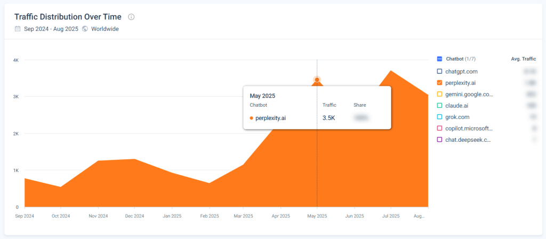The height and width of the screenshot is (239, 546).
Task: Click the Traffic Distribution Over Time title
Action: (68, 17)
